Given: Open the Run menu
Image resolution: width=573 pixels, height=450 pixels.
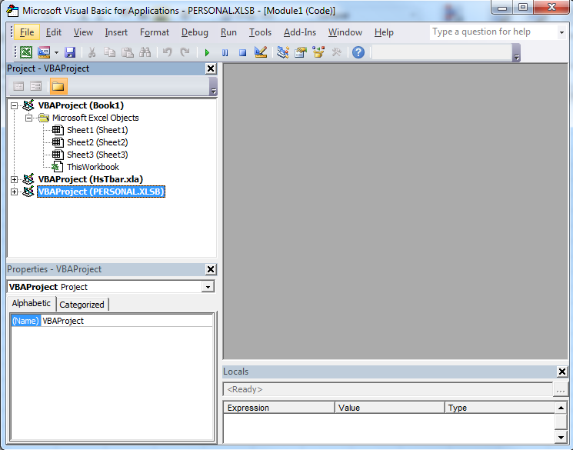Looking at the screenshot, I should [x=228, y=32].
